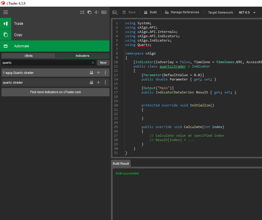This screenshot has height=220, width=262.
Task: Click the Trade candlestick icon
Action: 5,24
